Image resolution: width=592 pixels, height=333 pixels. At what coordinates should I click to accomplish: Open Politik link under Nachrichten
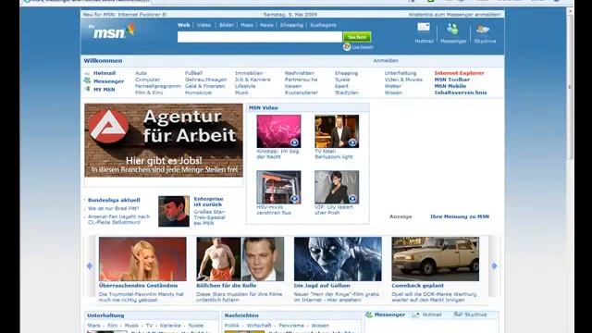(232, 326)
